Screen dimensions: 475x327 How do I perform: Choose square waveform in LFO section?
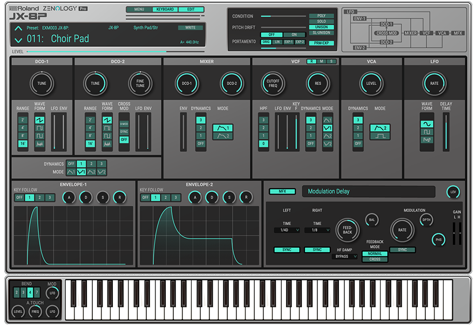[x=426, y=132]
